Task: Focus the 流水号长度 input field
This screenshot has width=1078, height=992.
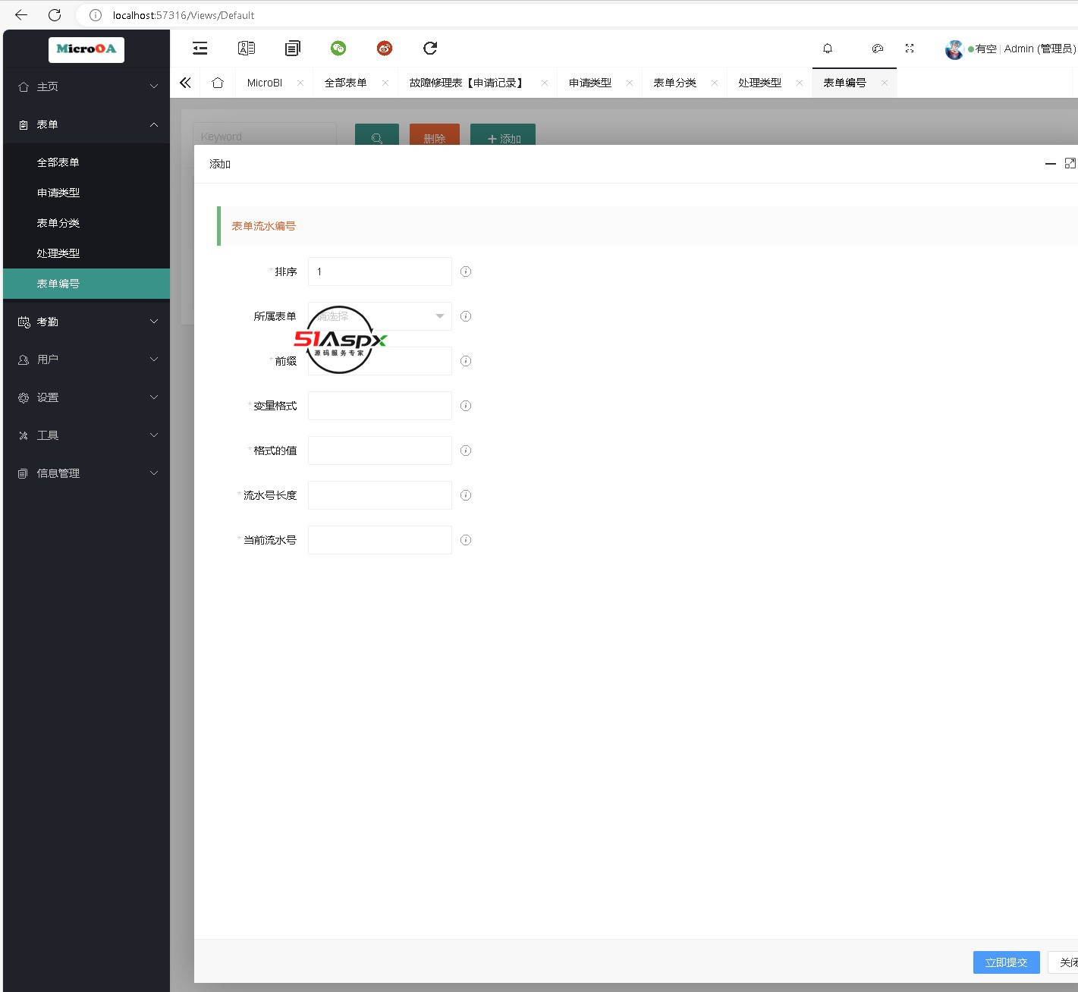Action: (x=380, y=495)
